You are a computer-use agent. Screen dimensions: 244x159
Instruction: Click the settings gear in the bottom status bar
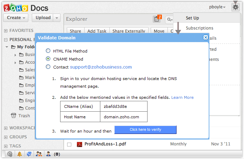click(x=10, y=154)
